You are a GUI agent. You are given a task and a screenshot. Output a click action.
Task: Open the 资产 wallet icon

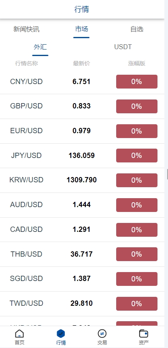[x=144, y=333]
